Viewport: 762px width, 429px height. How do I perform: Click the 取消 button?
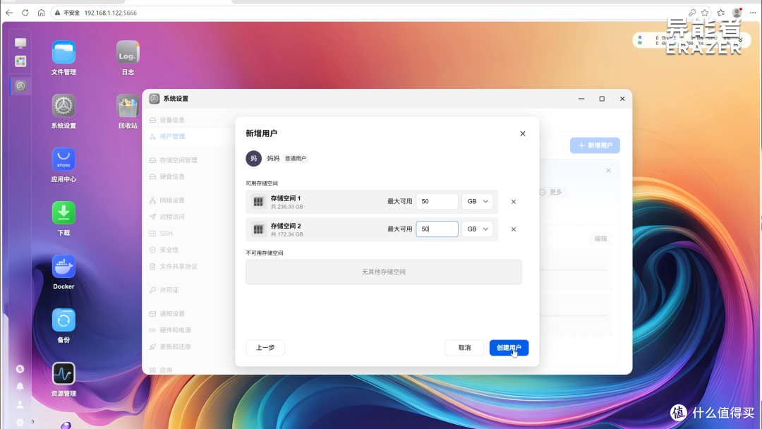pyautogui.click(x=464, y=347)
